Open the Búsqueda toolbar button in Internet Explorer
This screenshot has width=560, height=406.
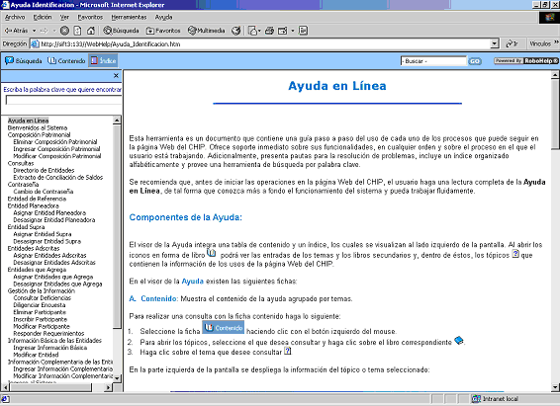[x=121, y=31]
